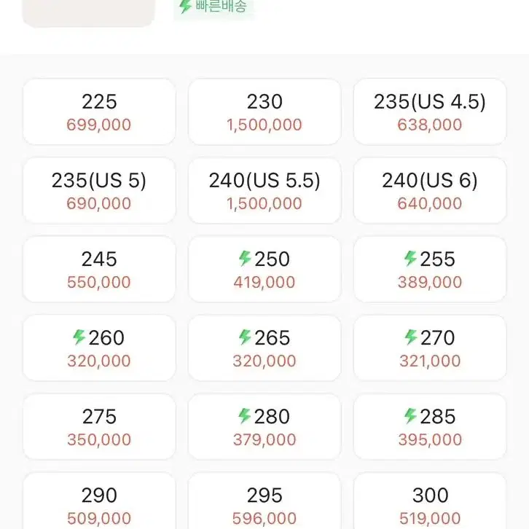Open the product thumbnail image at top
The width and height of the screenshot is (529, 529).
[89, 13]
